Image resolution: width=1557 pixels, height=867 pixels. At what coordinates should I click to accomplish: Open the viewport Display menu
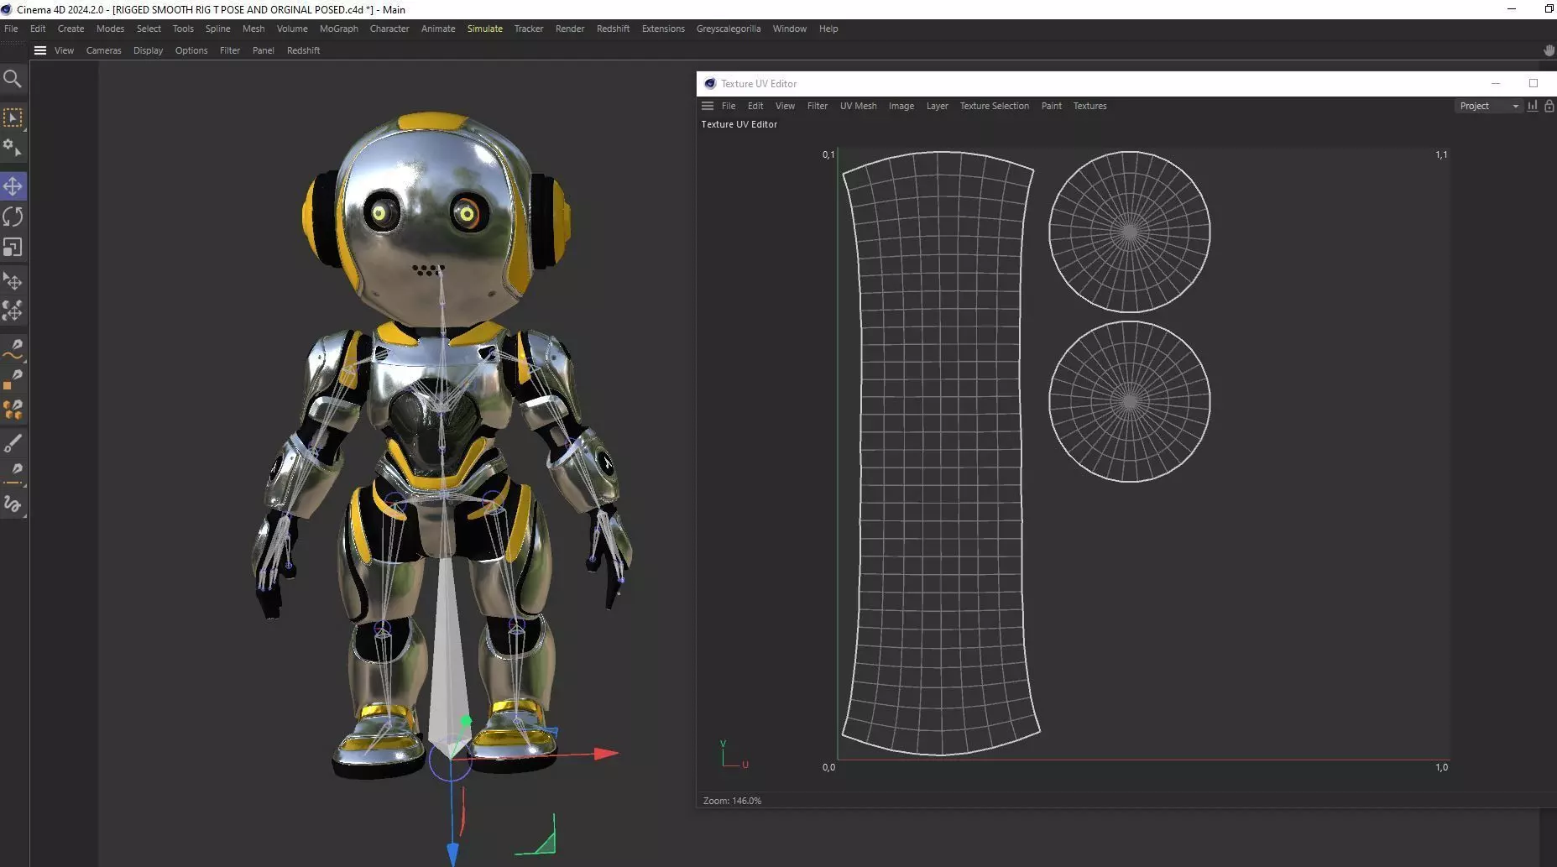tap(148, 50)
